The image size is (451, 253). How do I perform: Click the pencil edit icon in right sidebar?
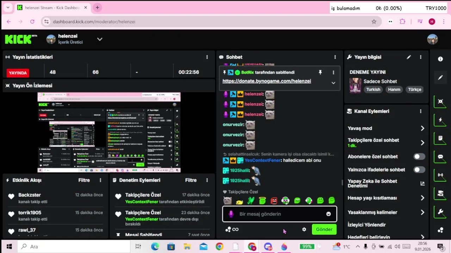click(440, 77)
